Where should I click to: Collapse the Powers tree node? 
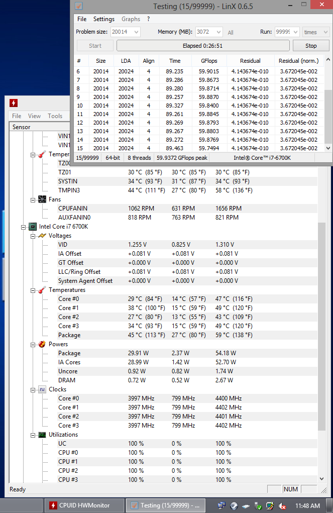point(33,345)
